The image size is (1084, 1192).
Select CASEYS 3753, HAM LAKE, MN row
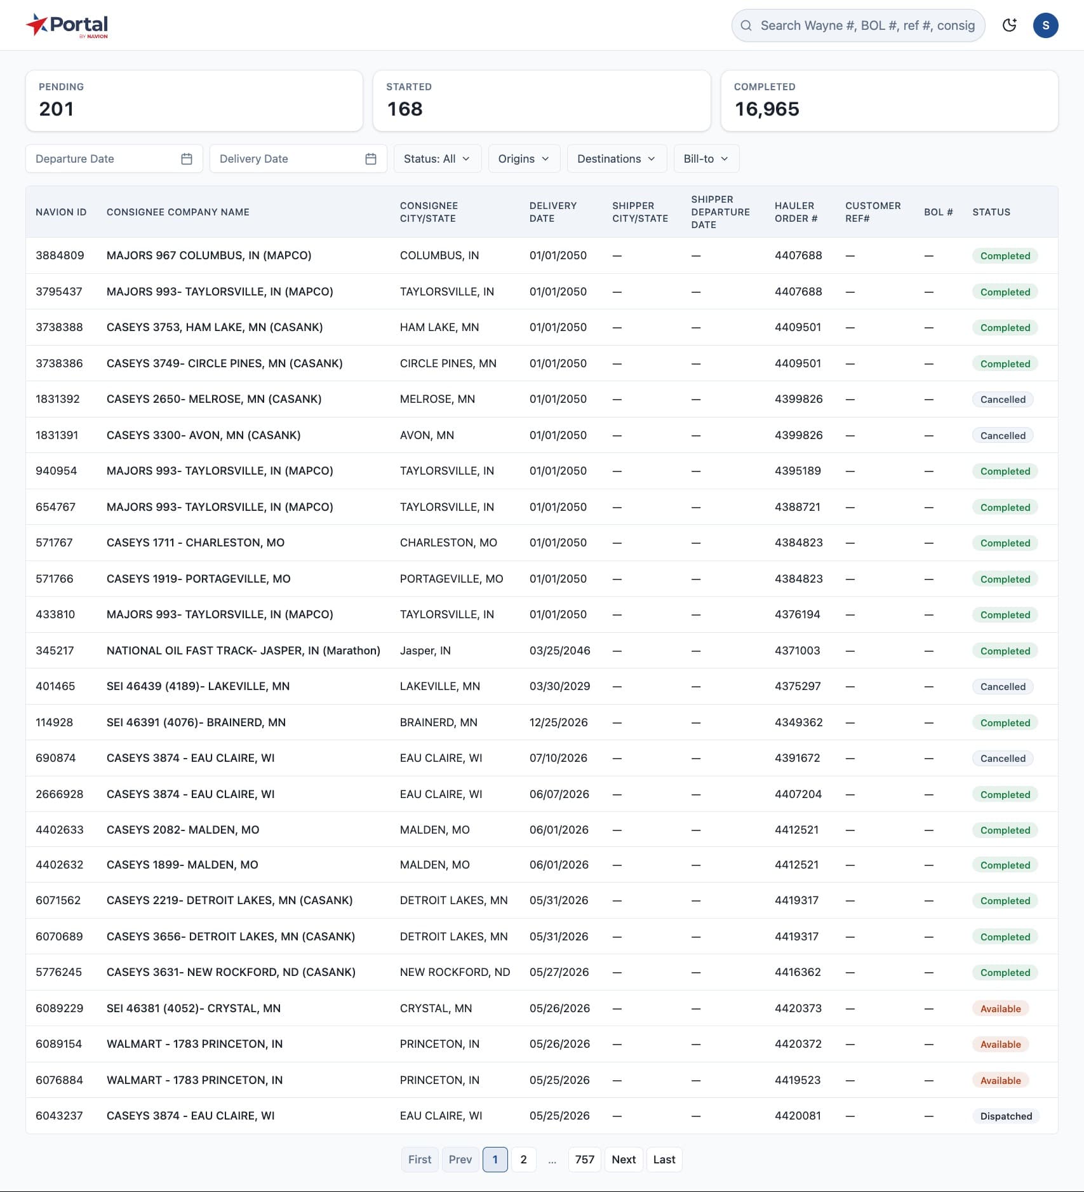542,327
